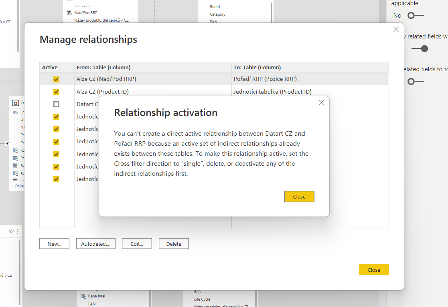448x307 pixels.
Task: Click the Delete button
Action: coord(174,244)
